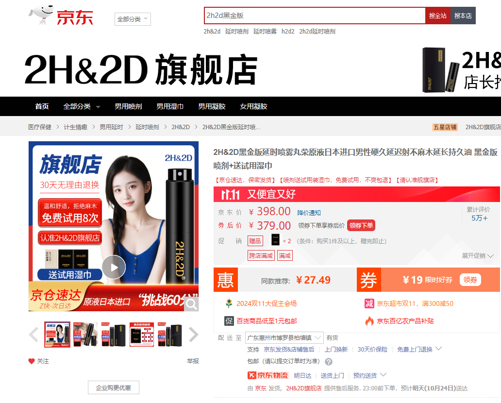Click the 延时喷剂 suggested search term
Screen dimensions: 501x403
point(237,32)
